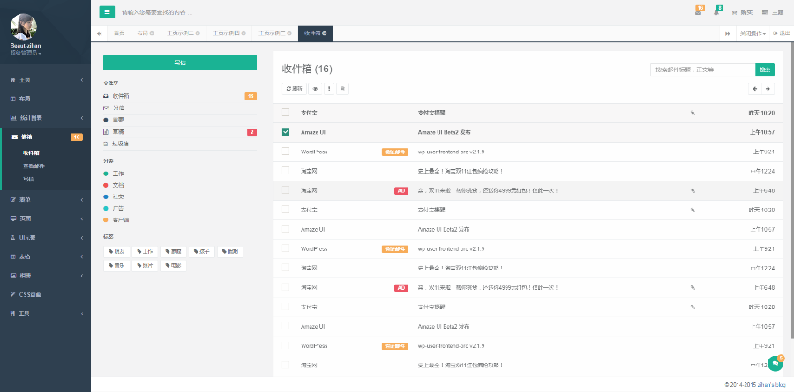Click the trash icon in mail toolbar
This screenshot has width=794, height=392.
343,88
